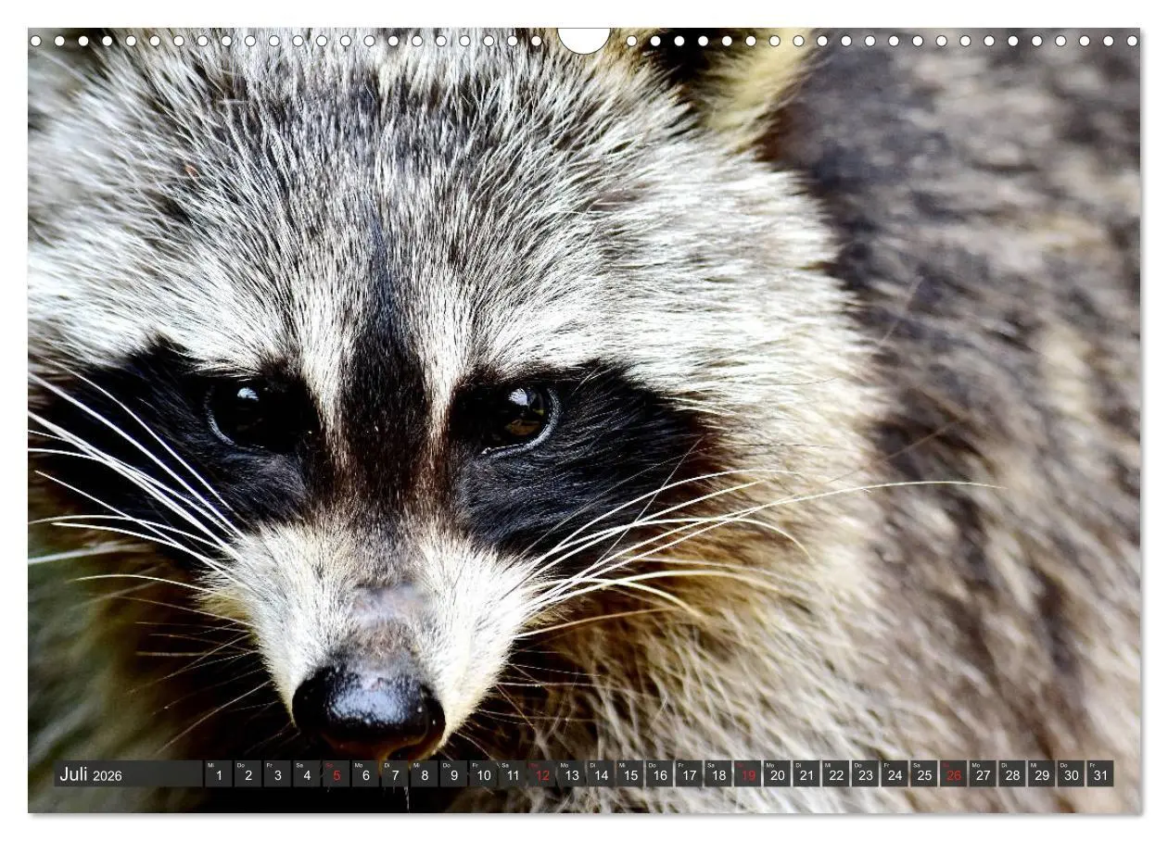This screenshot has height=841, width=1168.
Task: Select date 15 in the calendar strip
Action: 630,776
